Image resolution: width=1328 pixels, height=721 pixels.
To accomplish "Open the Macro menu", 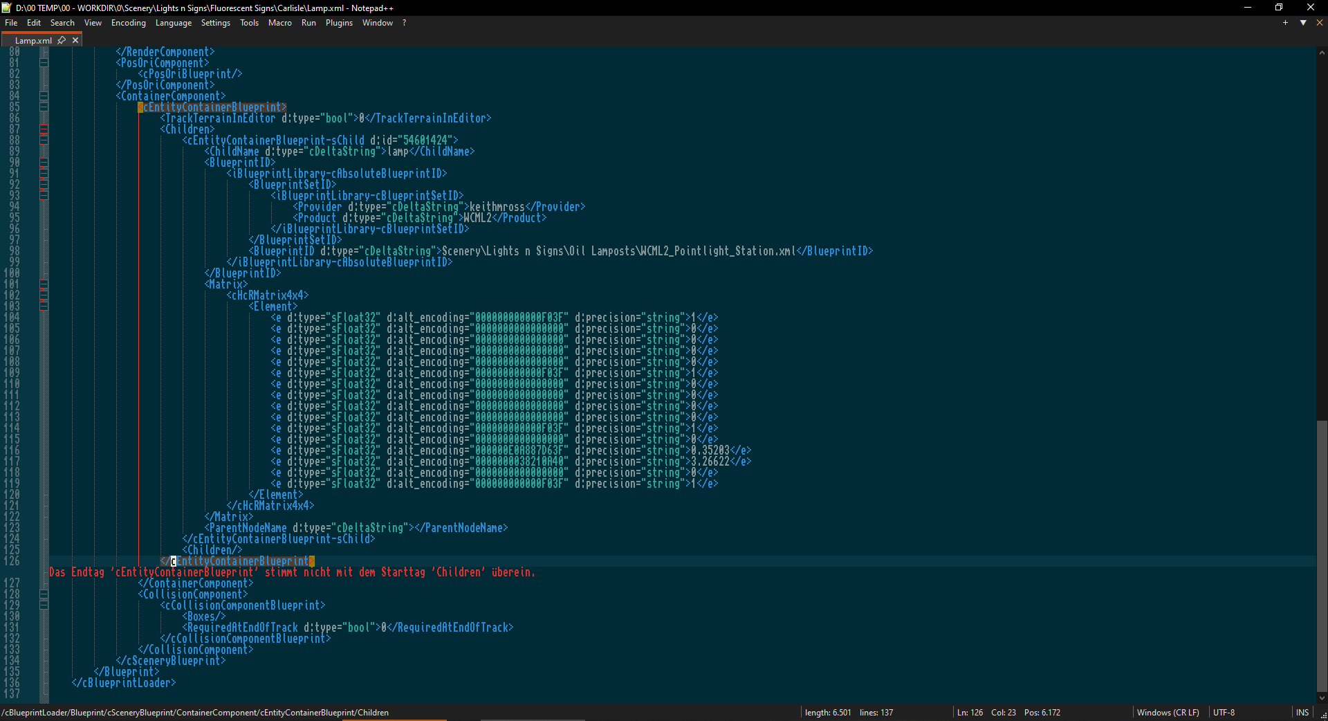I will point(280,23).
